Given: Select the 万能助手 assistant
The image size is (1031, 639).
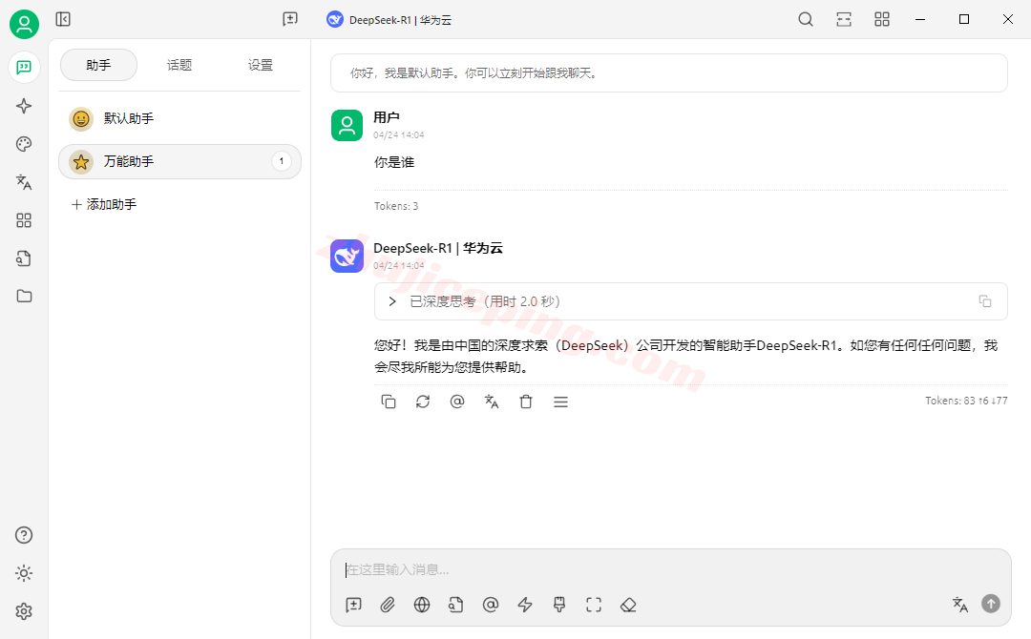Looking at the screenshot, I should (x=179, y=161).
